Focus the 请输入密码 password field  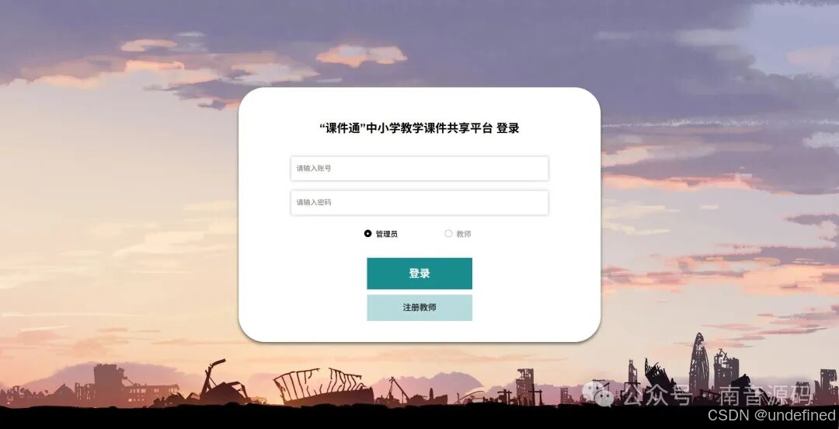coord(419,202)
